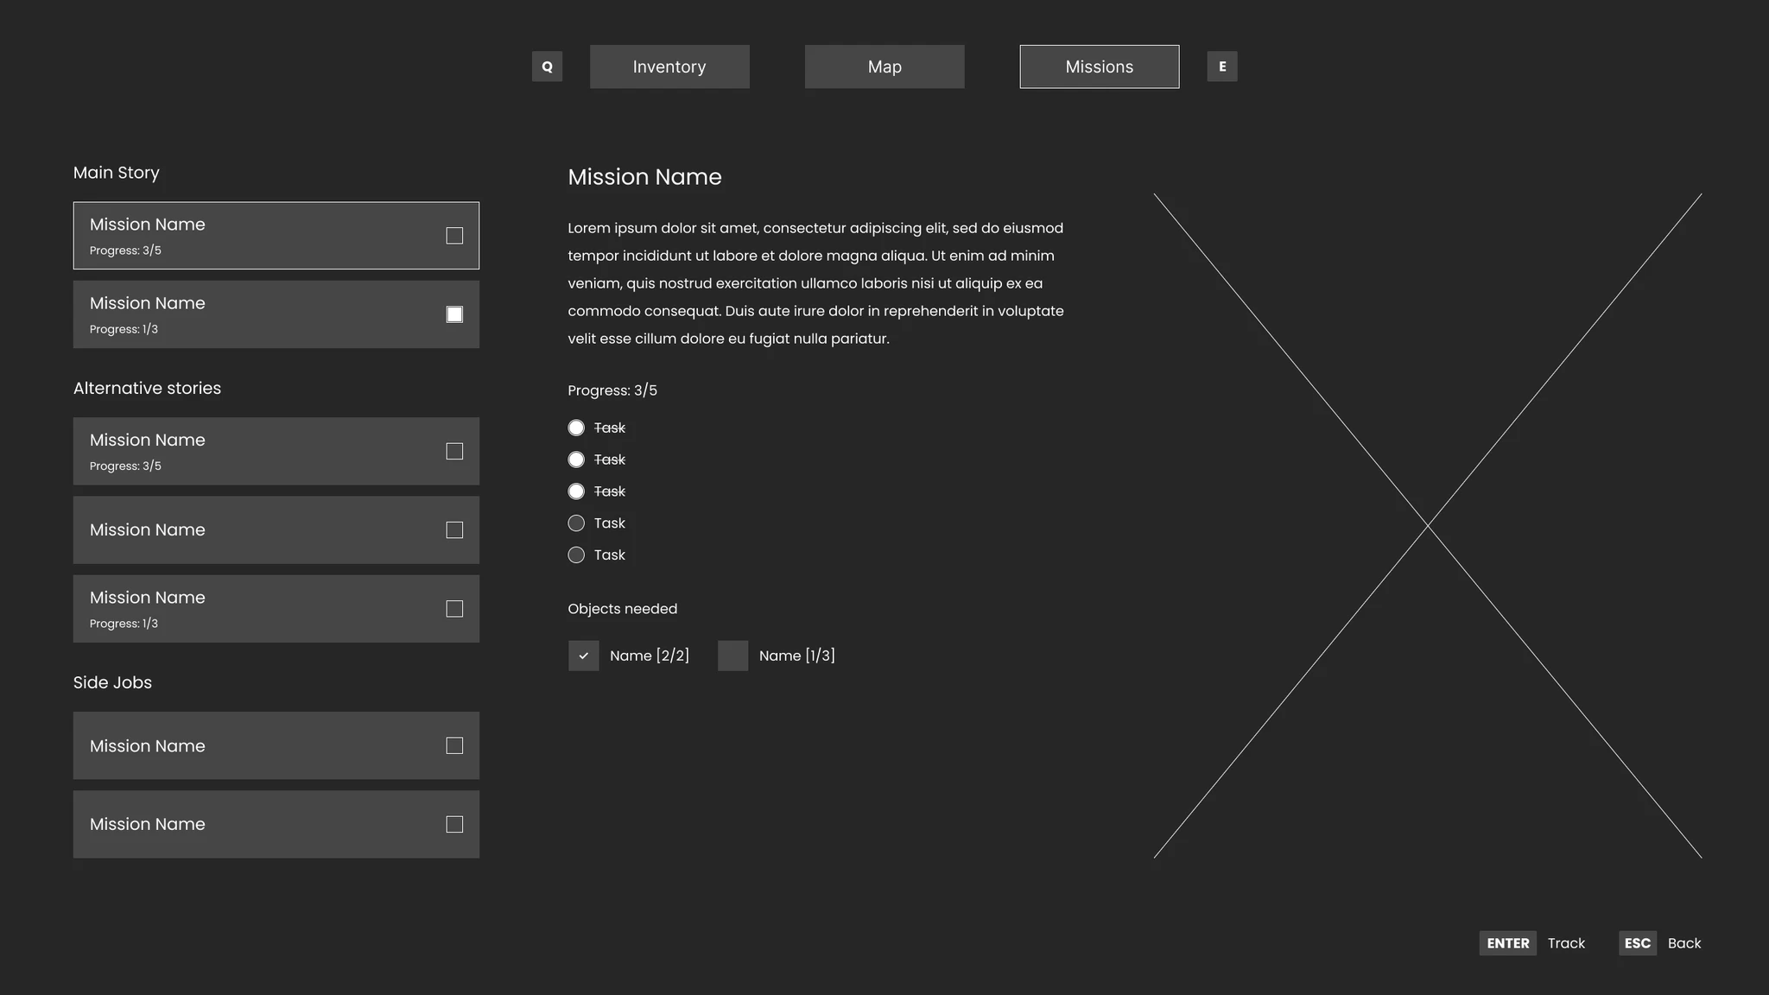
Task: Select the last unfinished Task radio
Action: pos(576,555)
